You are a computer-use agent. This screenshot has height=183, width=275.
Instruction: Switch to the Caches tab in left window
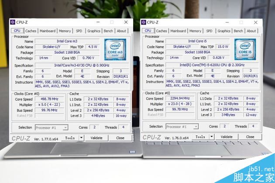(x=31, y=31)
